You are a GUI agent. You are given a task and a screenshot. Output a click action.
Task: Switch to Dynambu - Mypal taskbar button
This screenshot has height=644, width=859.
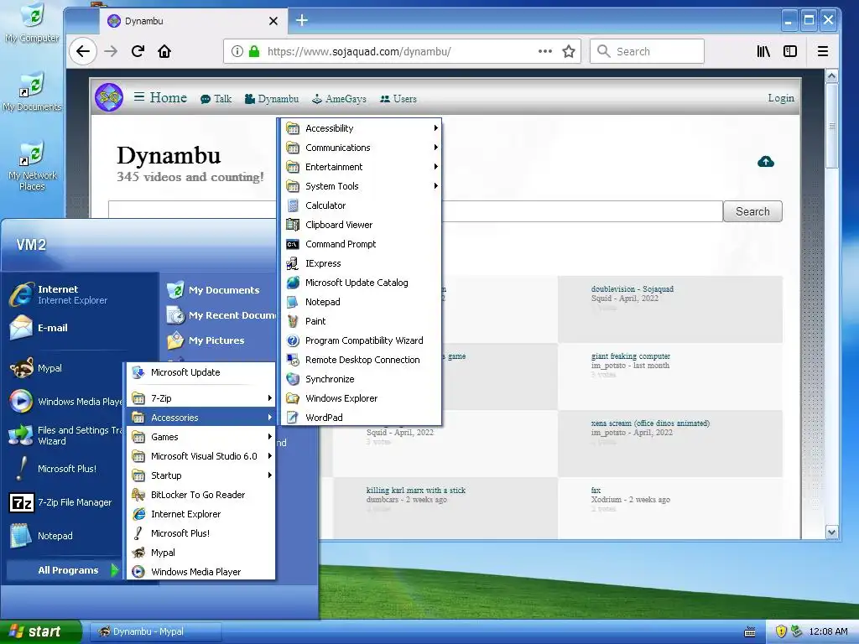[156, 631]
